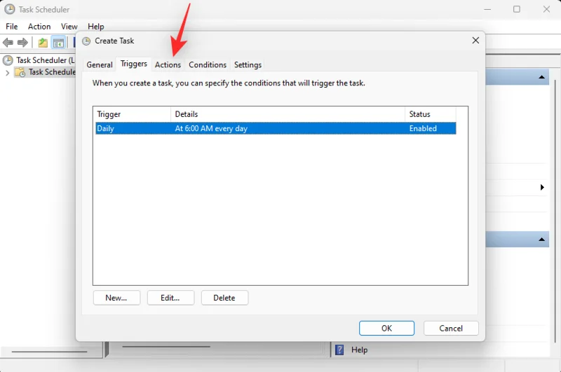561x372 pixels.
Task: Click the Actions pane vertical scrollbar
Action: tap(555, 211)
